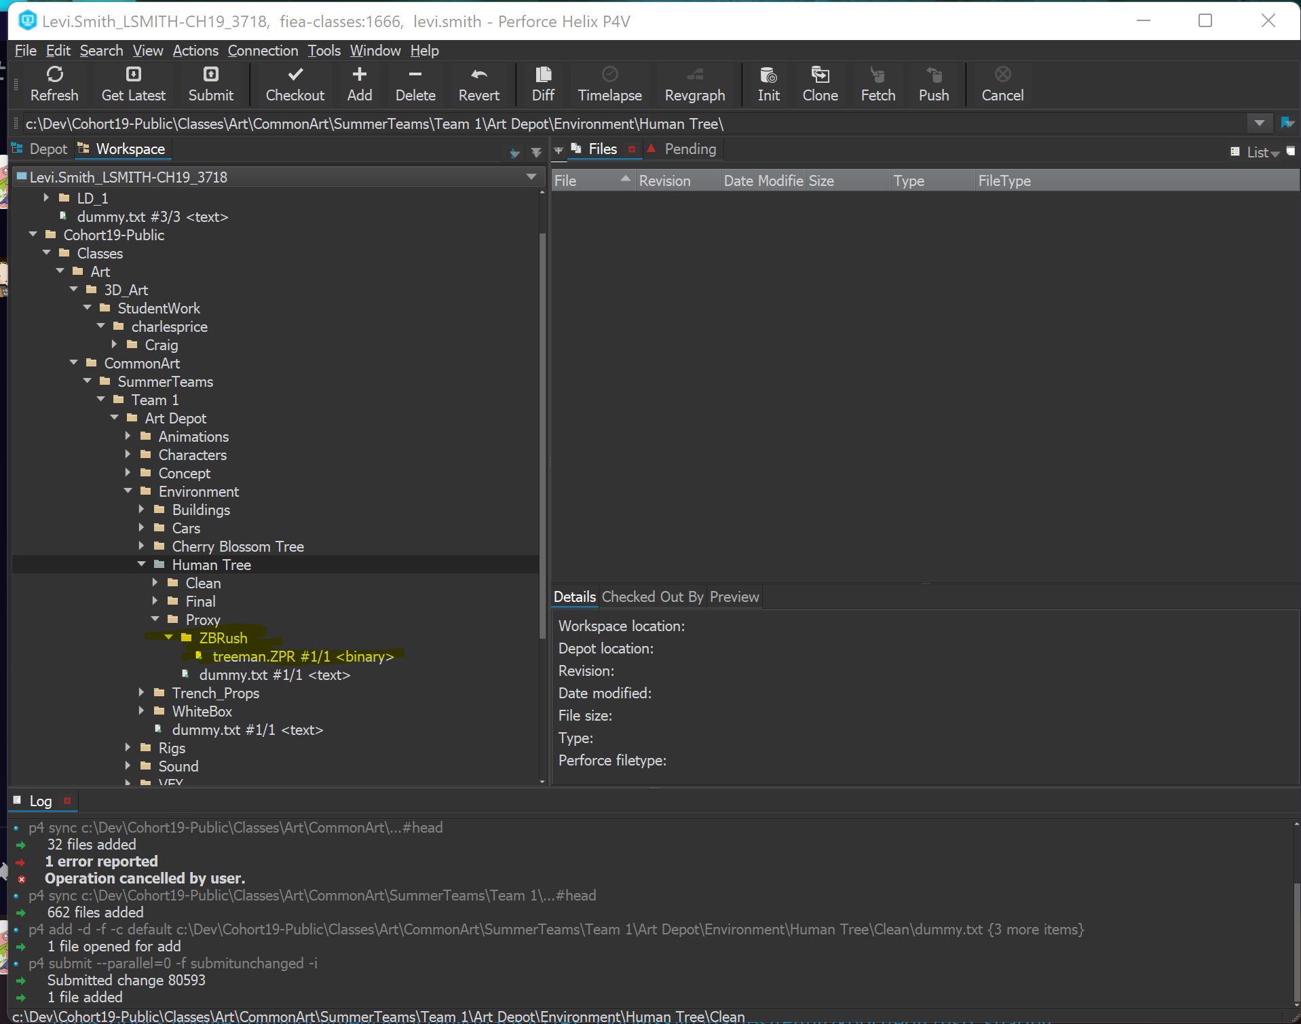Sort by the Revision column header
This screenshot has height=1024, width=1301.
click(678, 181)
